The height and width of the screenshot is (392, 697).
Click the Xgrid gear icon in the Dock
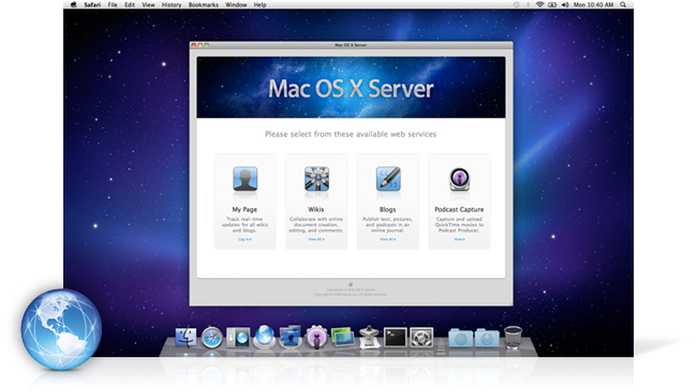pyautogui.click(x=420, y=338)
